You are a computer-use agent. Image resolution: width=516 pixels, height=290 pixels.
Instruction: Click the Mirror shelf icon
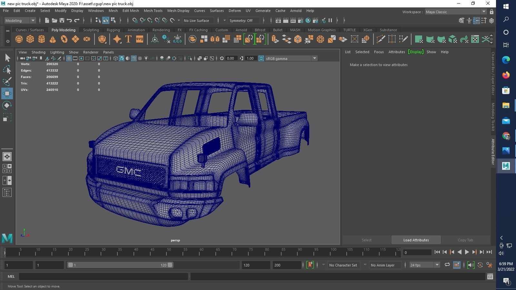[x=215, y=39]
